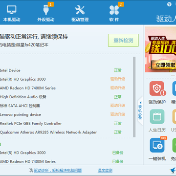Open the 外设驱动 USB plug icon
The image size is (176, 176).
click(x=46, y=10)
